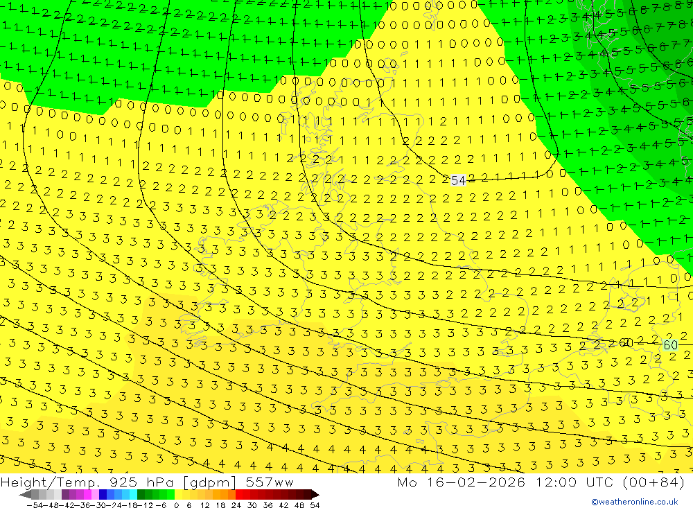Click the 0 legend scale value

pos(177,505)
